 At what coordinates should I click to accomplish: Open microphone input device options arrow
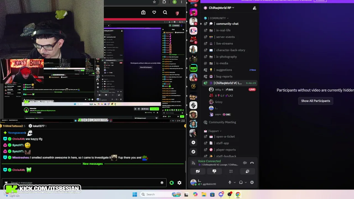[x=235, y=182]
